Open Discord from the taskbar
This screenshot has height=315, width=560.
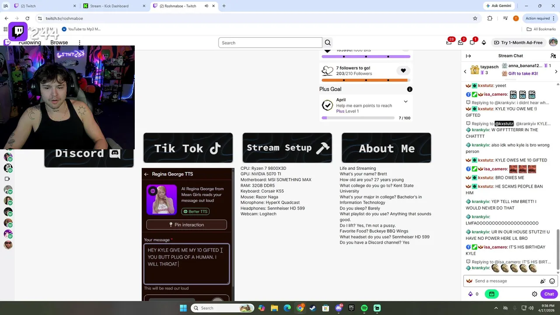click(x=339, y=308)
